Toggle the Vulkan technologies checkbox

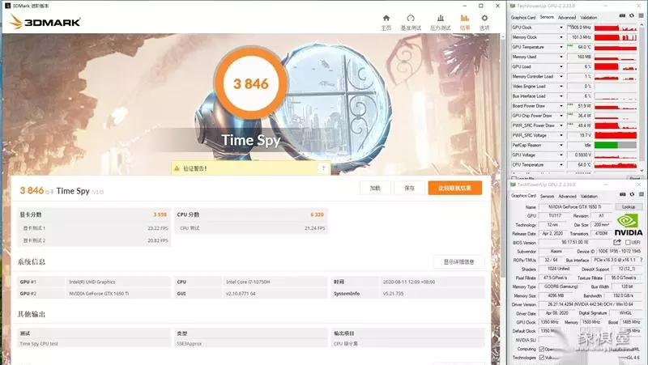[541, 357]
